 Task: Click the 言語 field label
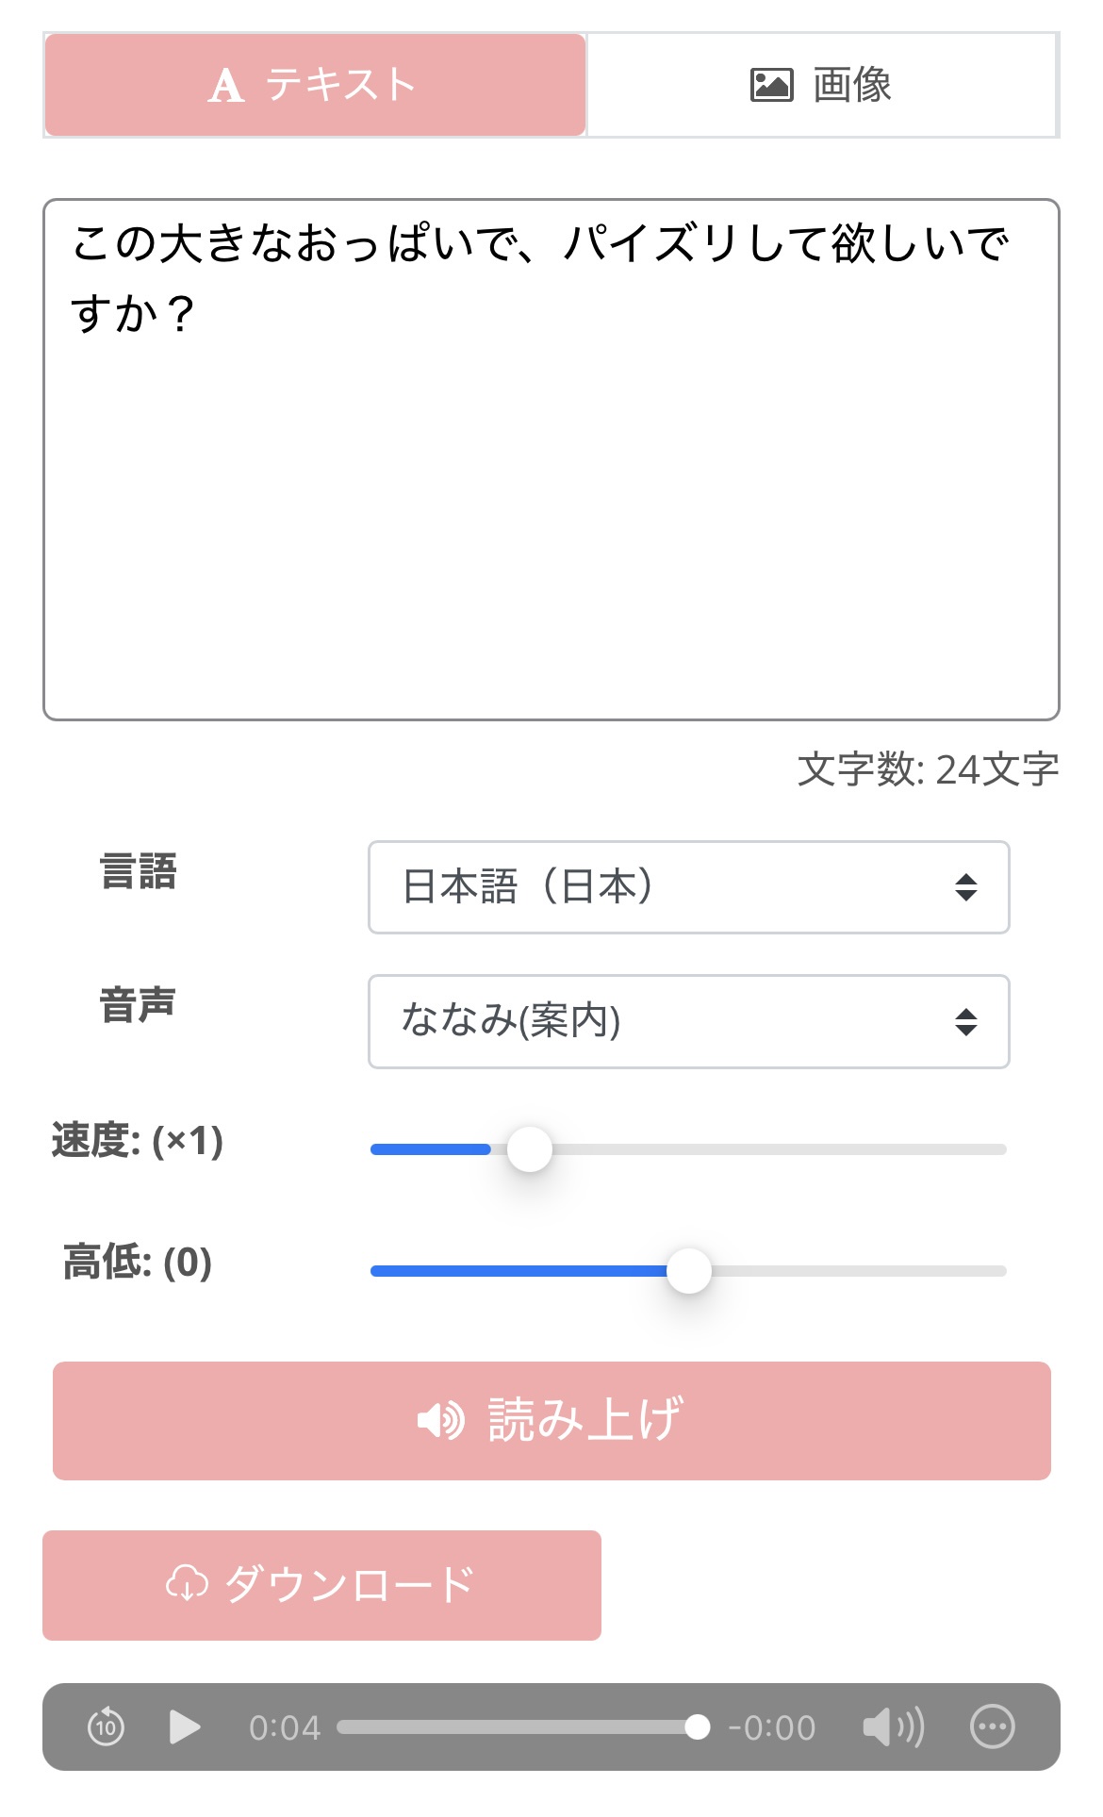pos(139,871)
